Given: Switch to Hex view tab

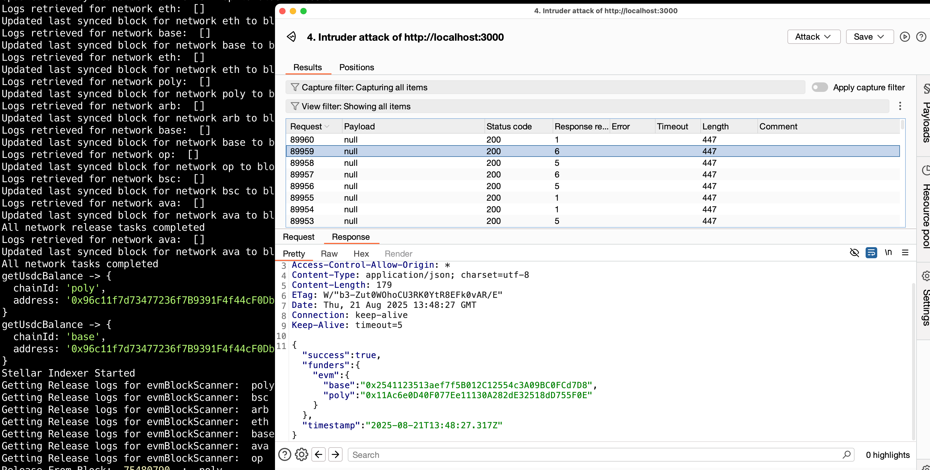Looking at the screenshot, I should tap(361, 253).
